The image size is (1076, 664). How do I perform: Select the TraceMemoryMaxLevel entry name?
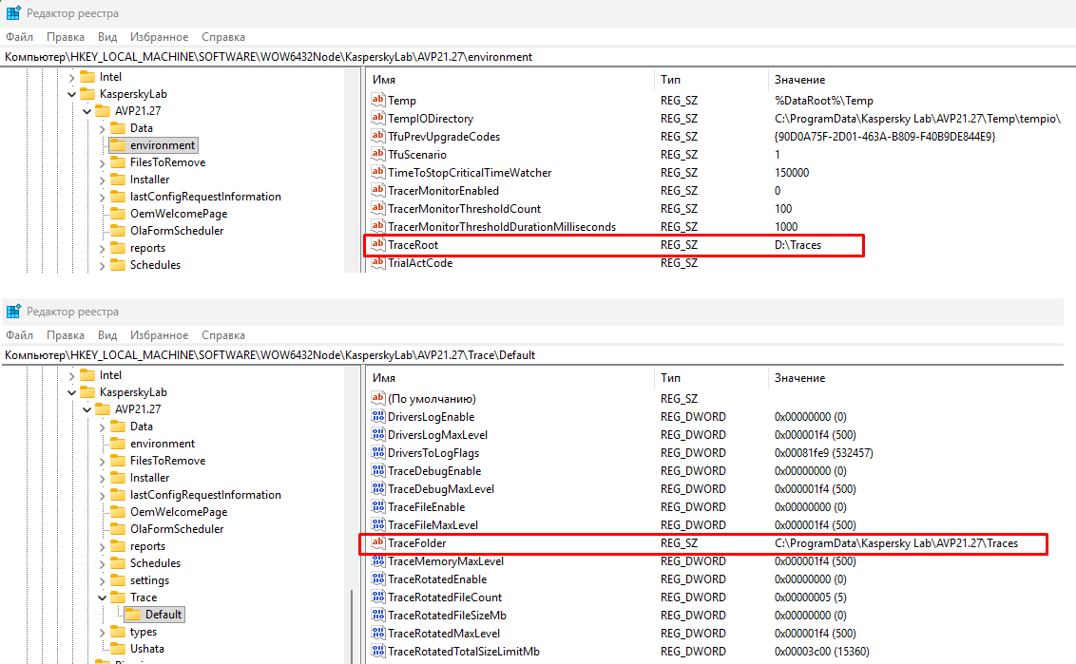click(446, 561)
